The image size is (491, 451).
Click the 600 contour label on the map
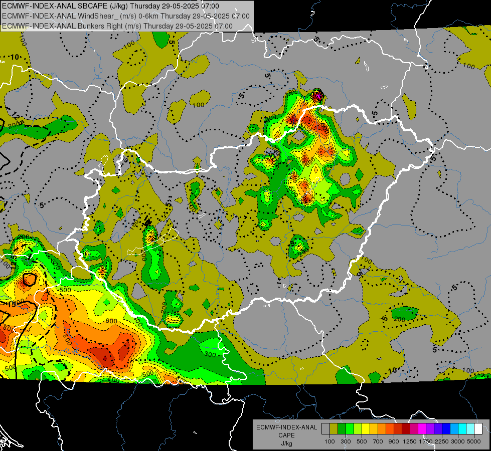click(111, 321)
